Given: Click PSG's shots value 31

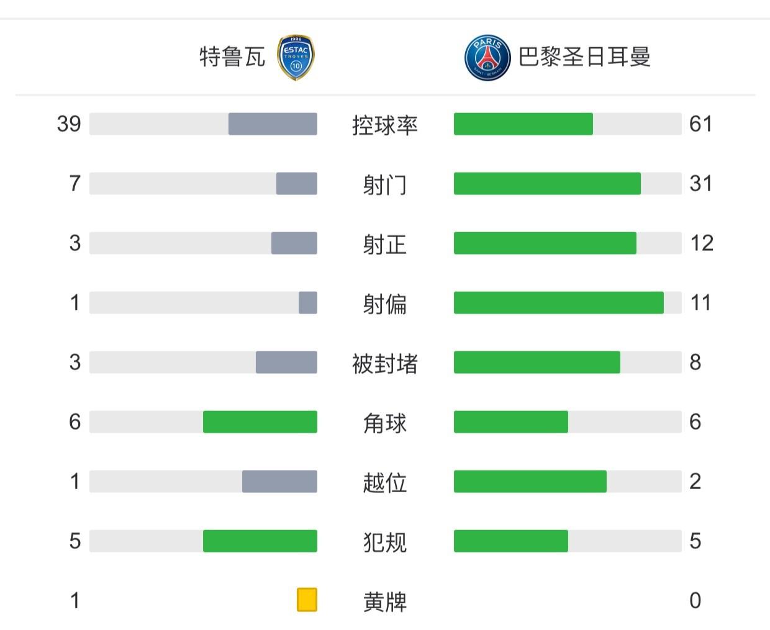Looking at the screenshot, I should click(700, 184).
